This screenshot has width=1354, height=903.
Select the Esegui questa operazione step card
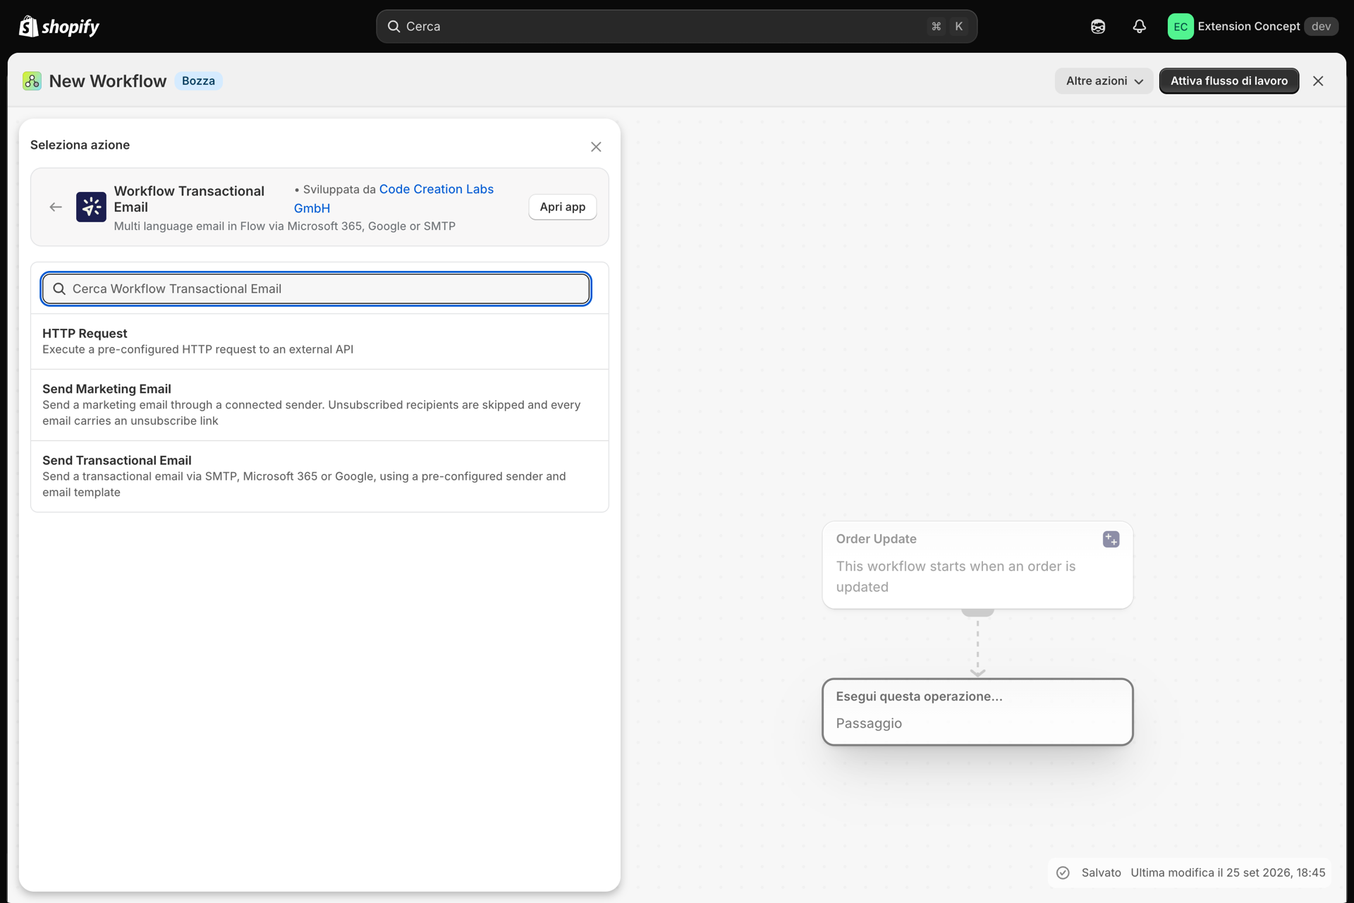pyautogui.click(x=977, y=712)
